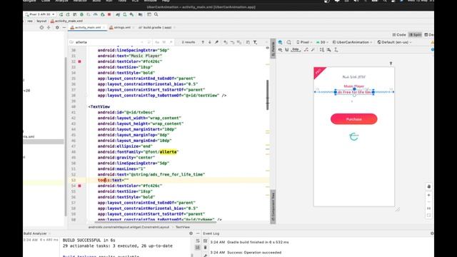457x257 pixels.
Task: Click the green Debug bug icon in toolbar
Action: (x=81, y=14)
